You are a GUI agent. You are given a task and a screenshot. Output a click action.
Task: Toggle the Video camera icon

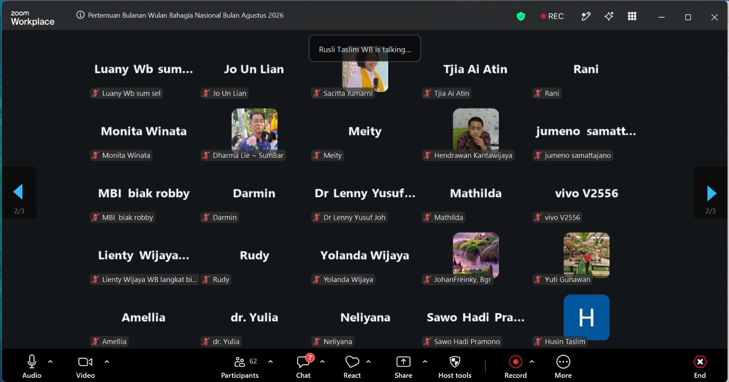point(85,362)
